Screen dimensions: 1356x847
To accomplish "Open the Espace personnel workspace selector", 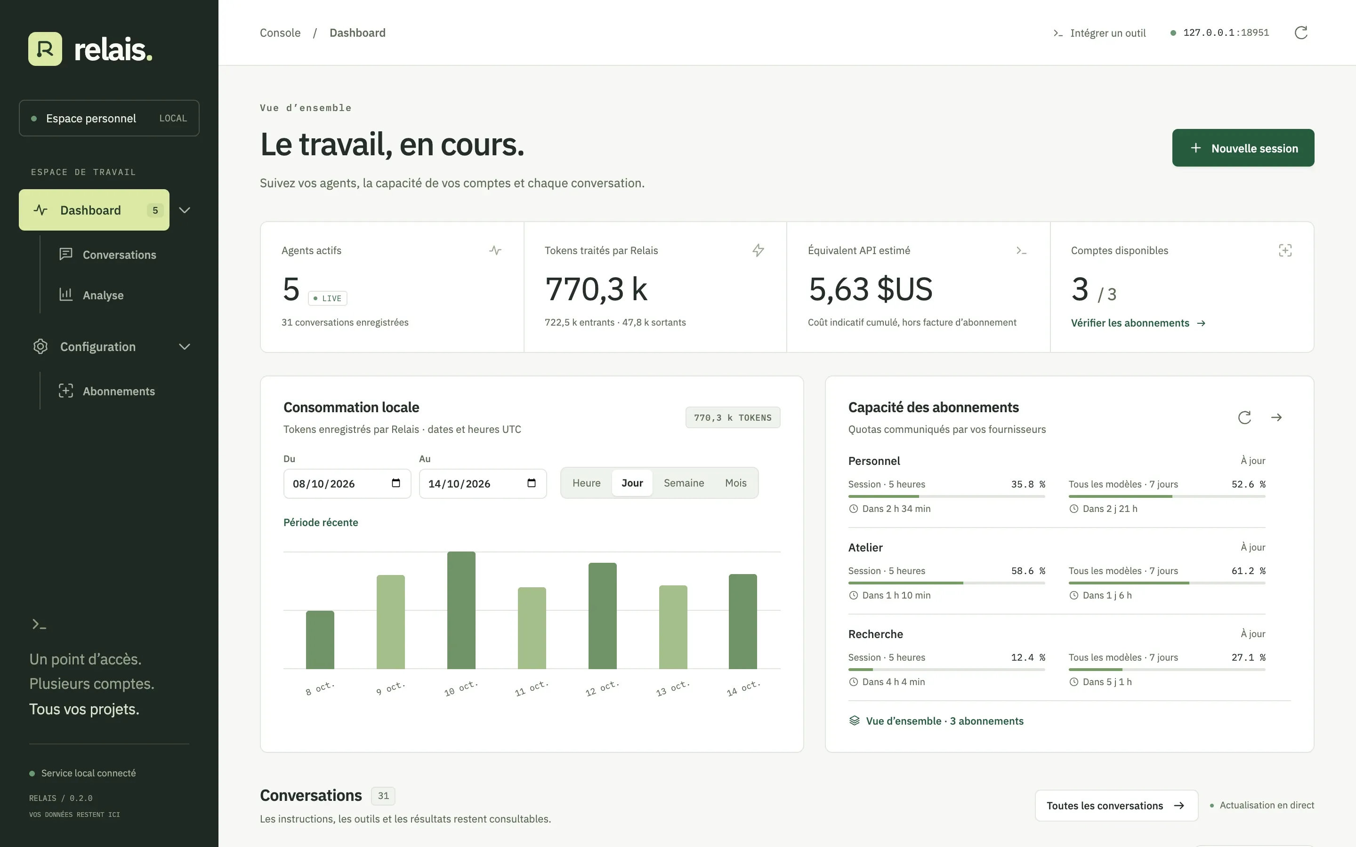I will point(109,118).
